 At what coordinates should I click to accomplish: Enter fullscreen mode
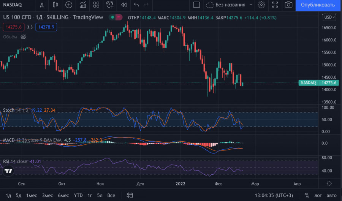[x=275, y=5]
